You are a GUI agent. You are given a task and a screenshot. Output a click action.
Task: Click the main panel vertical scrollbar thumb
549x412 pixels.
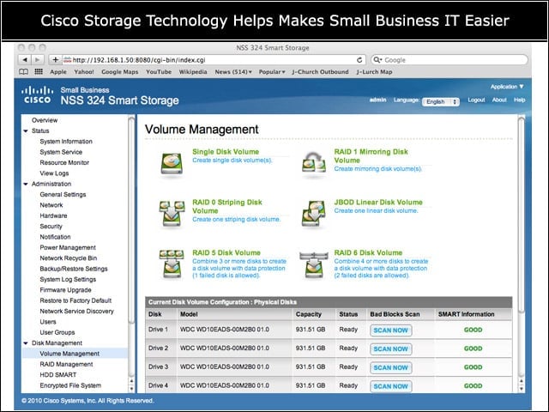click(522, 215)
